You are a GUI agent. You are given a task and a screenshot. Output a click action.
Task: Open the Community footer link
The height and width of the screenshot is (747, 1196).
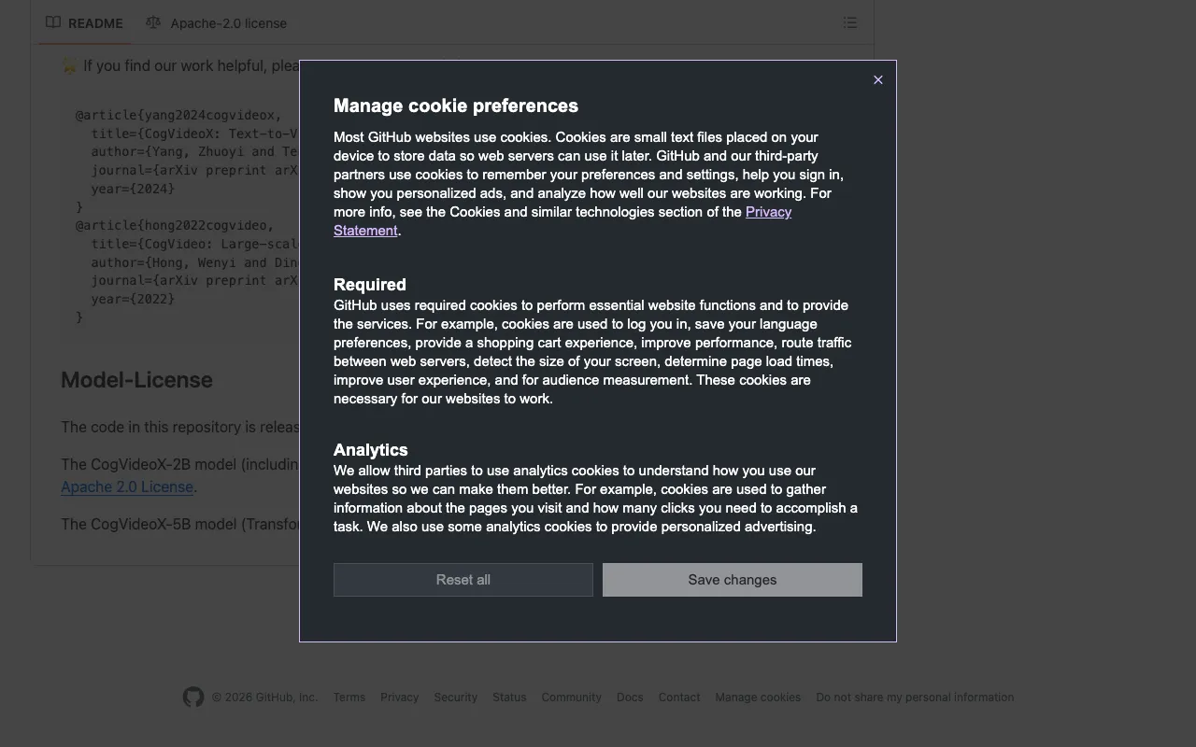click(x=572, y=698)
